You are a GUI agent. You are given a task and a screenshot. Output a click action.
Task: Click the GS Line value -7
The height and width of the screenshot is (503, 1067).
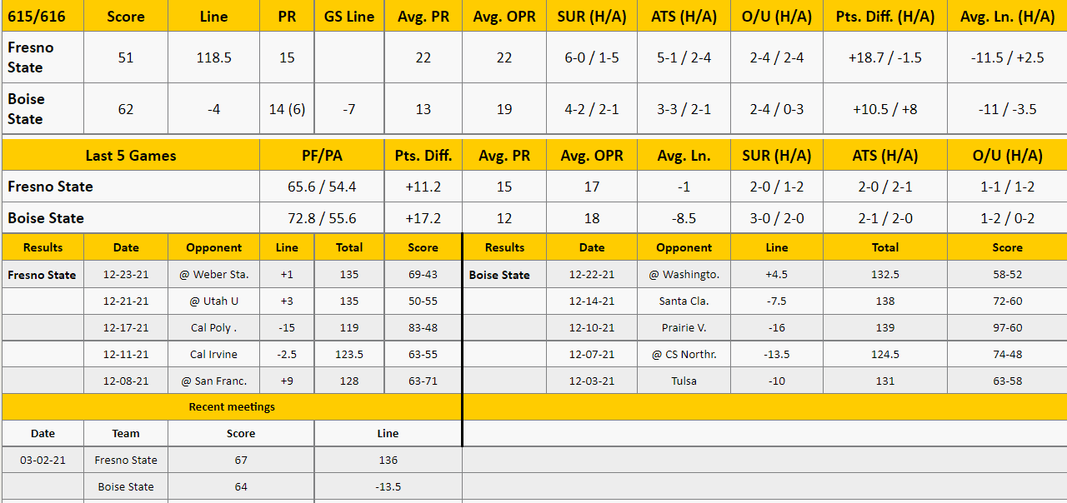click(x=349, y=109)
